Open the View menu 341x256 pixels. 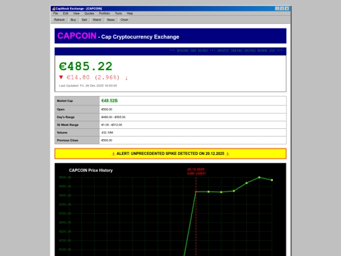[x=76, y=13]
